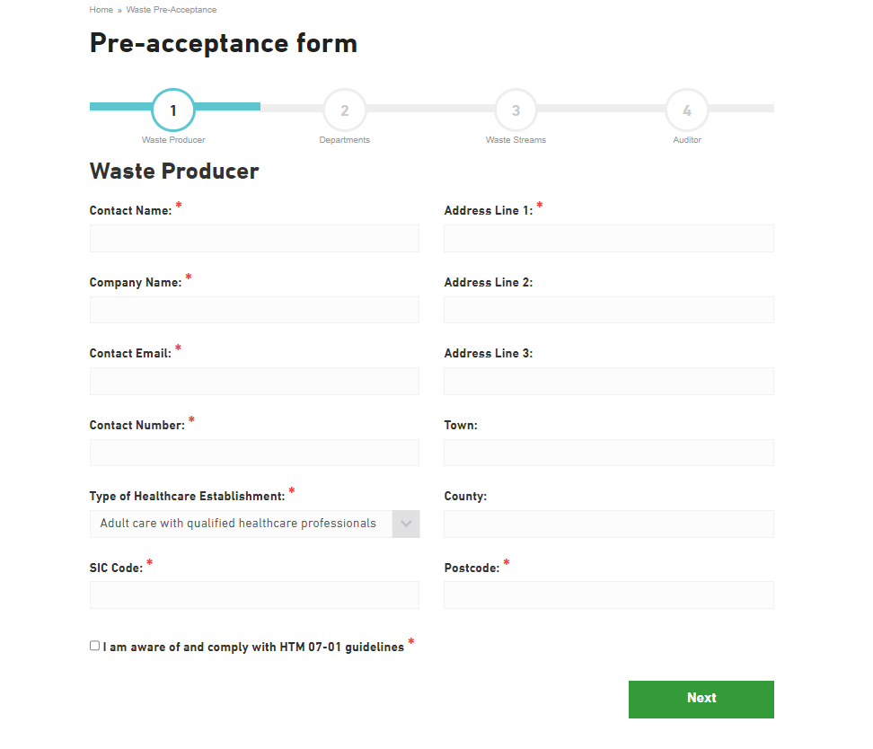Image resolution: width=873 pixels, height=749 pixels.
Task: Click step 2 Departments circle
Action: coord(344,110)
